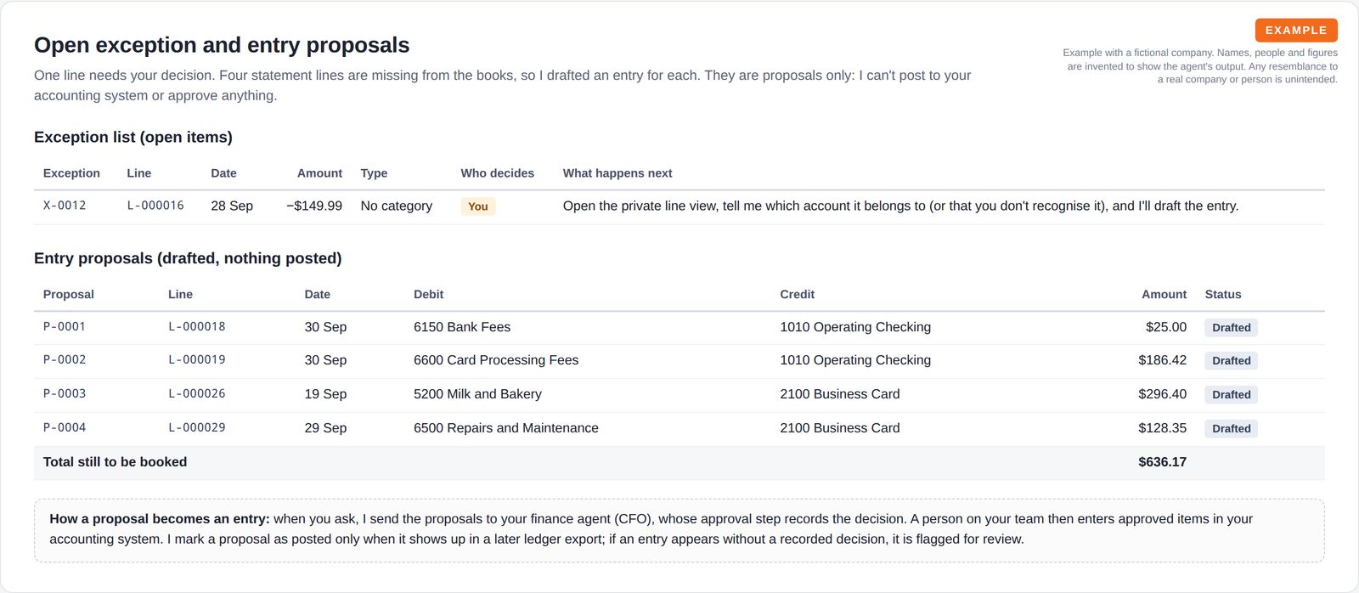Click the orange EXAMPLE badge

[1296, 30]
